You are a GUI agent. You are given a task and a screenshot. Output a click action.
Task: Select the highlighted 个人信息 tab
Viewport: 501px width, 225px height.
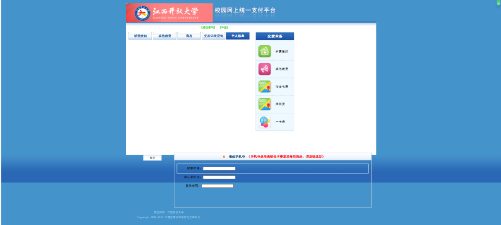click(238, 36)
